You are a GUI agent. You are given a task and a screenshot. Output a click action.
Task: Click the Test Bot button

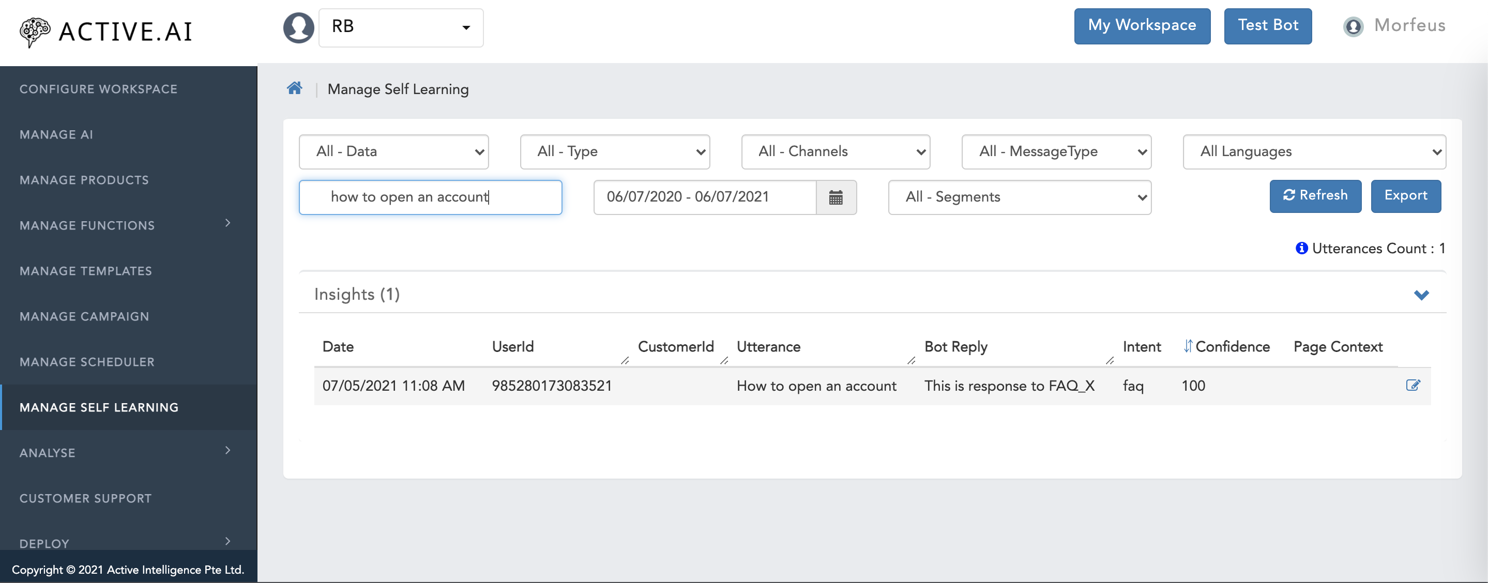1268,26
